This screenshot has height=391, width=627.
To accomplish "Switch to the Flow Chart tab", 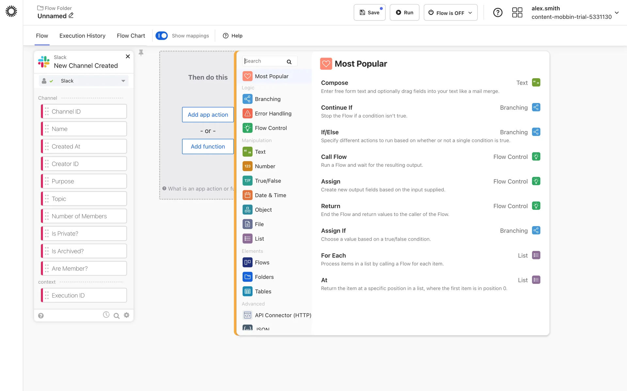I will click(131, 36).
